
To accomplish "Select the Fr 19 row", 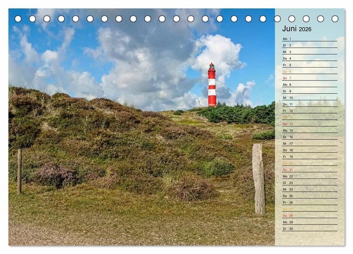I will (309, 156).
